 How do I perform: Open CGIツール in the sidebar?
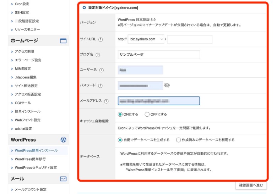point(23,103)
